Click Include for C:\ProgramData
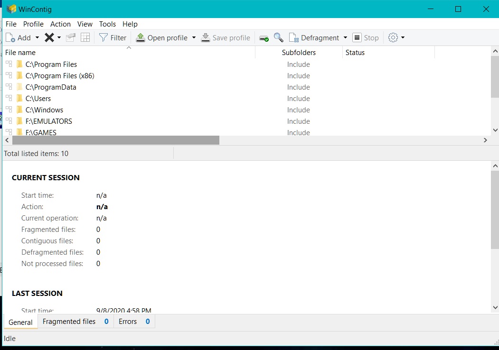 [299, 87]
